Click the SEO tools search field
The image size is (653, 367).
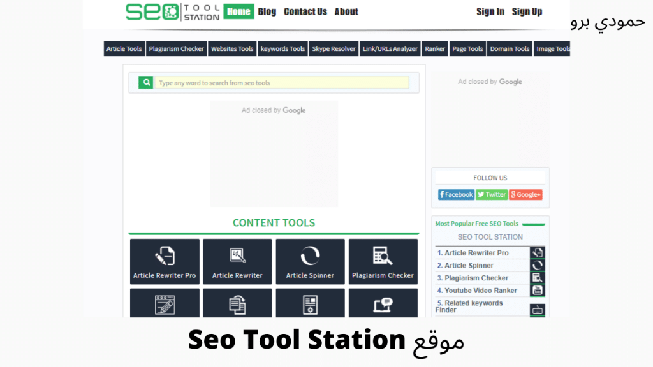click(281, 82)
